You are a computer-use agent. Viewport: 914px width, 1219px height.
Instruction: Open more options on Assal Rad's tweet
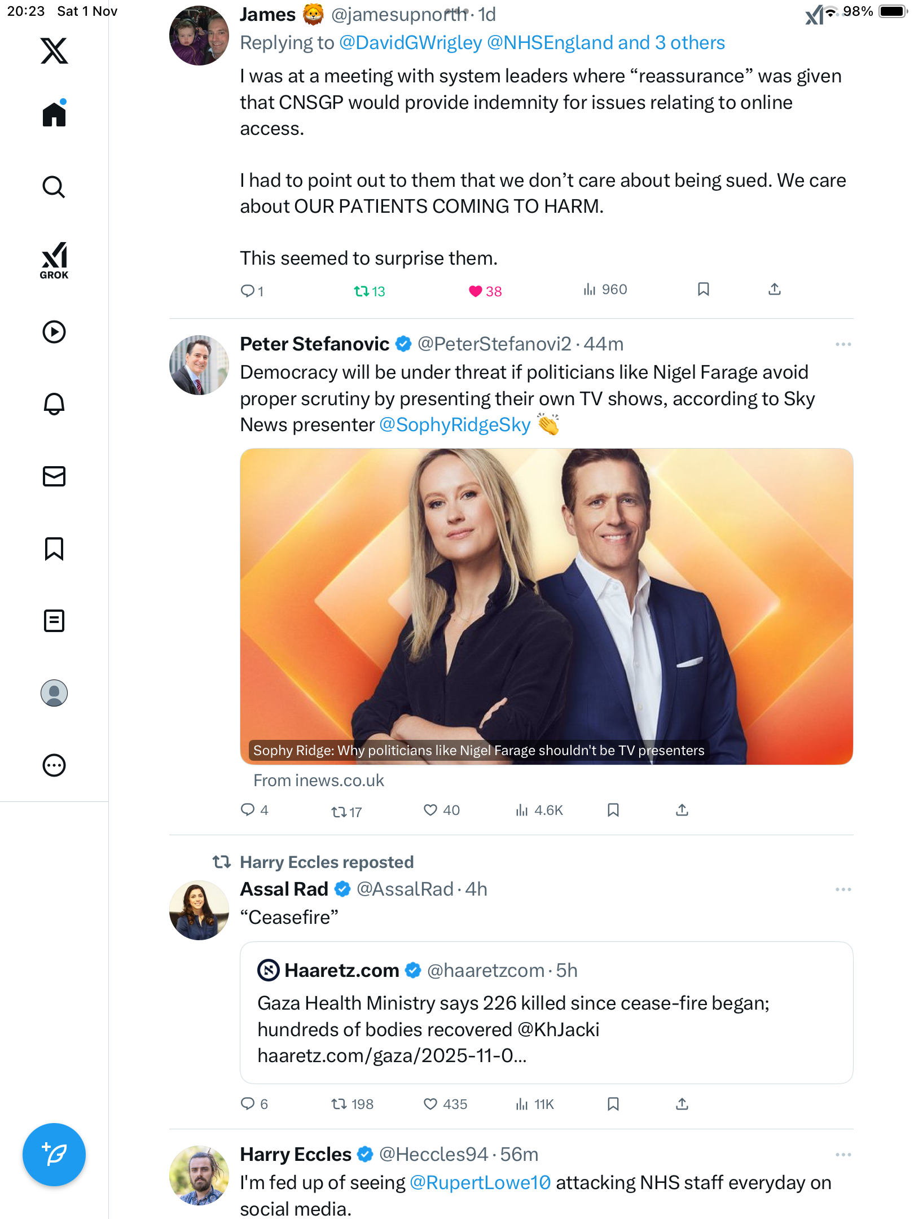tap(843, 889)
